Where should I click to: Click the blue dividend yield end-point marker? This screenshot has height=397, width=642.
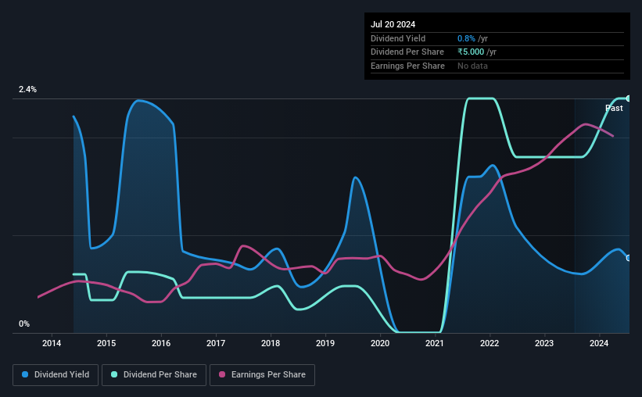[x=628, y=258]
